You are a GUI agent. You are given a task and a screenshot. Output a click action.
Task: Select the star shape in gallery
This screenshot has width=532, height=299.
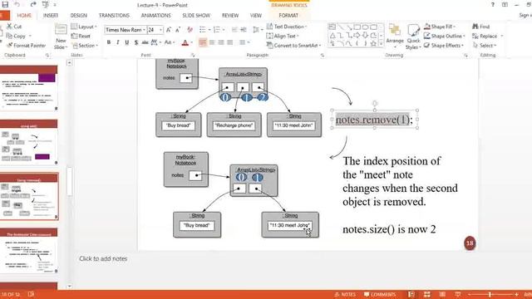(373, 44)
